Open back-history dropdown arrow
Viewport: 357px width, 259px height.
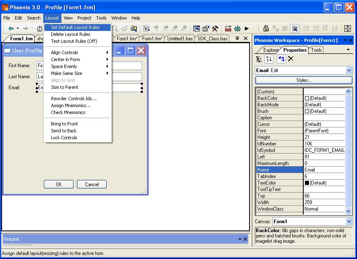click(18, 29)
